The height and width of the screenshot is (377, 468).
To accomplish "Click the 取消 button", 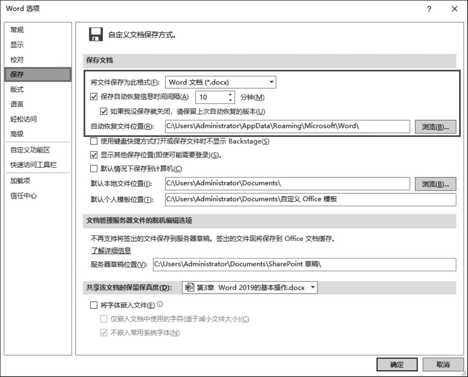I will tap(443, 365).
